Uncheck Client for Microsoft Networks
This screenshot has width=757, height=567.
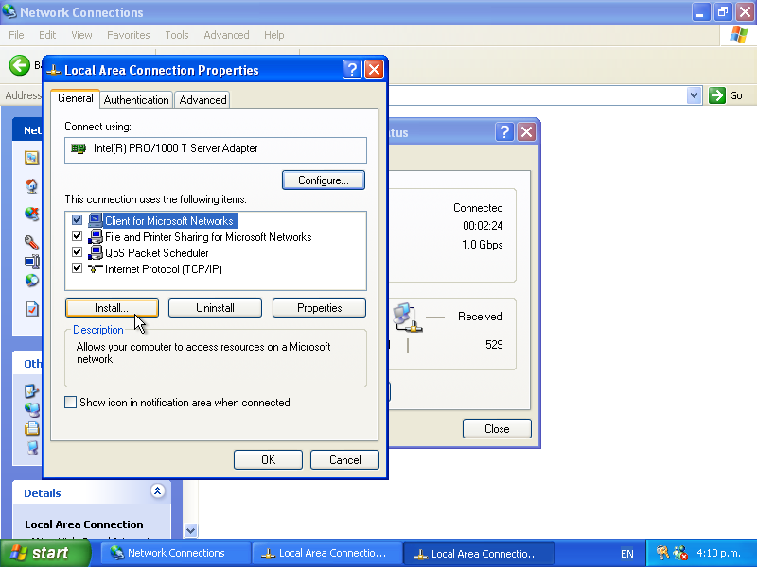[x=77, y=220]
